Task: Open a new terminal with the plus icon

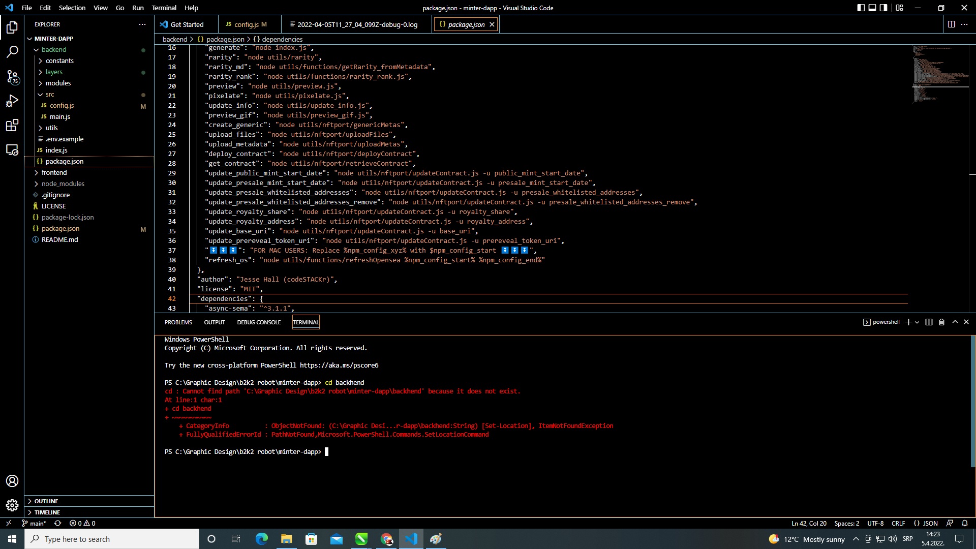Action: point(908,322)
